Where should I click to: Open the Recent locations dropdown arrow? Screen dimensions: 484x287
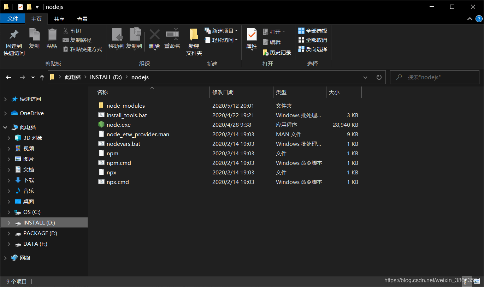33,77
